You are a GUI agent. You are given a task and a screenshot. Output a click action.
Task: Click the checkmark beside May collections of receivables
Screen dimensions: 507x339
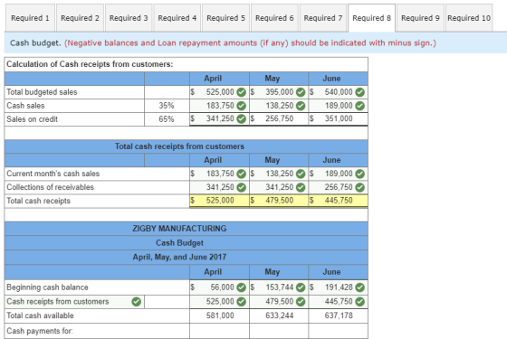(301, 187)
